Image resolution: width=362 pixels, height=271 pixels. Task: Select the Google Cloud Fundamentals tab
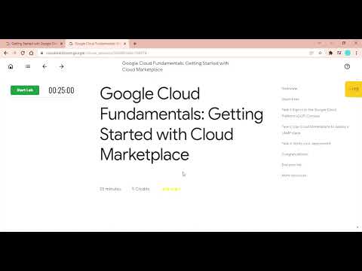coord(97,44)
